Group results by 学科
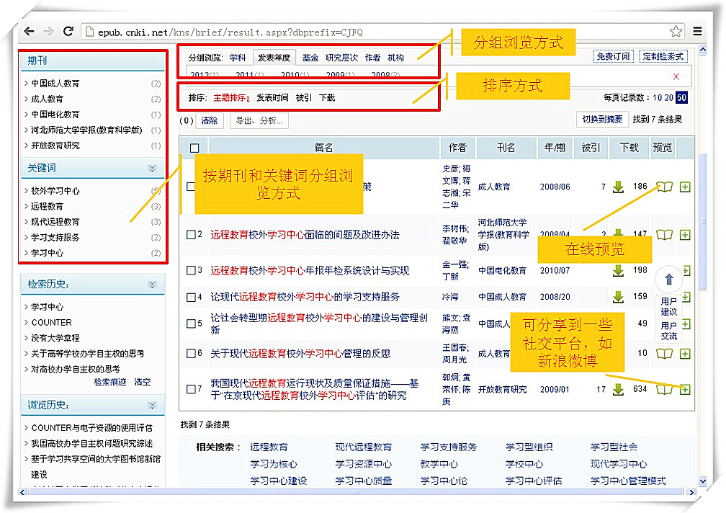 pos(238,58)
